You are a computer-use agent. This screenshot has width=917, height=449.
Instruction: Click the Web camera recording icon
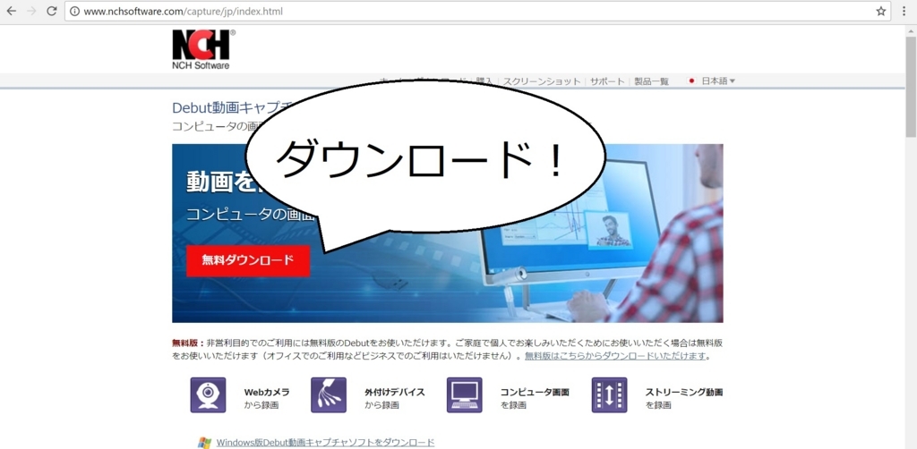(208, 395)
